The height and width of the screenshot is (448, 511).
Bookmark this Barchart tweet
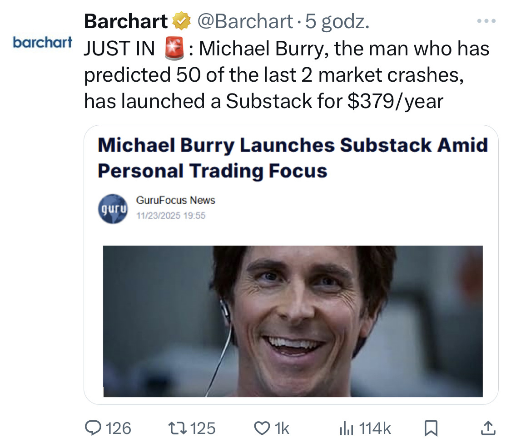tap(430, 428)
